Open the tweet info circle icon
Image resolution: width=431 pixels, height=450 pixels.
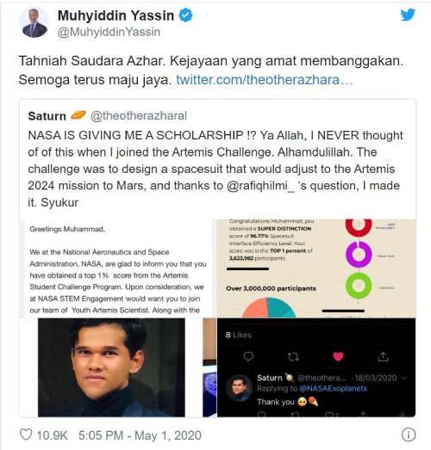coord(409,435)
